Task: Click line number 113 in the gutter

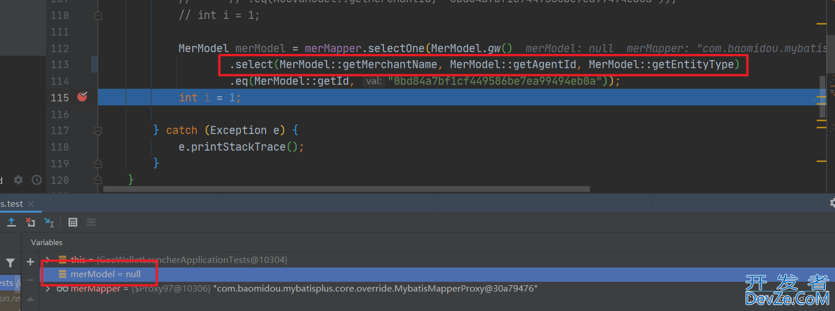Action: click(x=60, y=65)
